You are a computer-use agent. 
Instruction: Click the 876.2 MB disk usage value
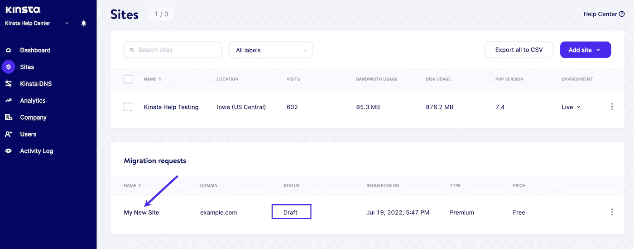click(439, 107)
